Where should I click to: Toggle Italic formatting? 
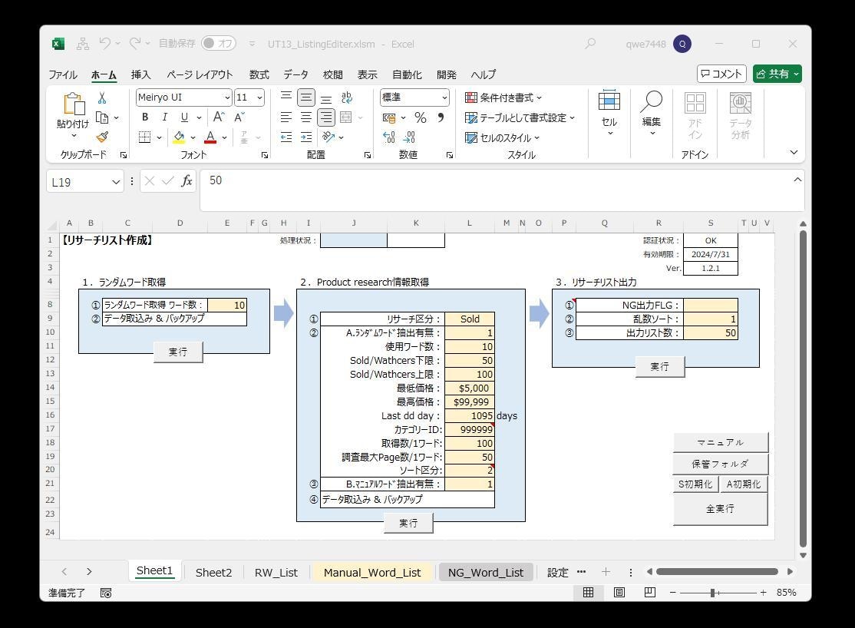point(165,117)
